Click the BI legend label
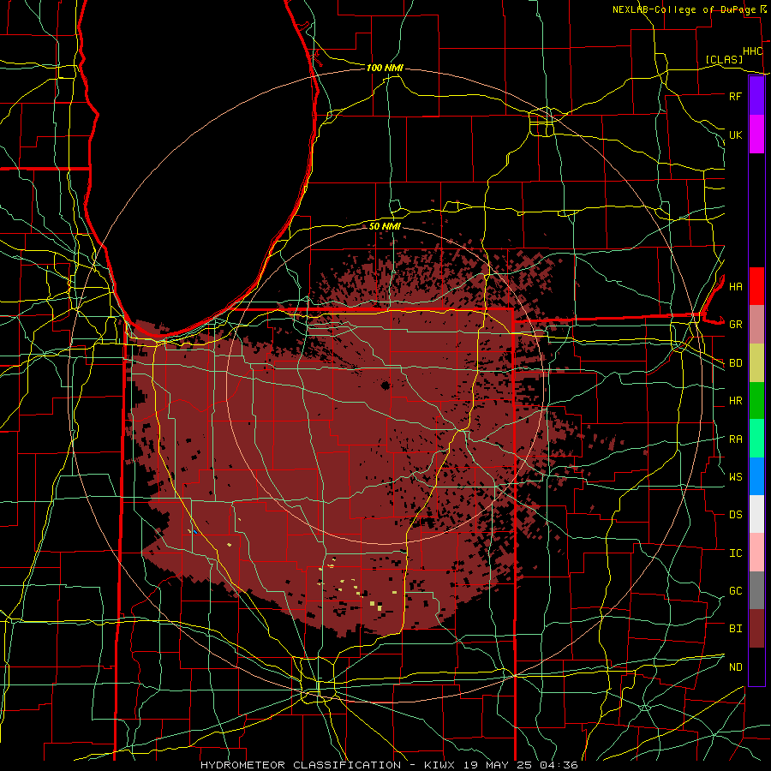 (x=736, y=629)
